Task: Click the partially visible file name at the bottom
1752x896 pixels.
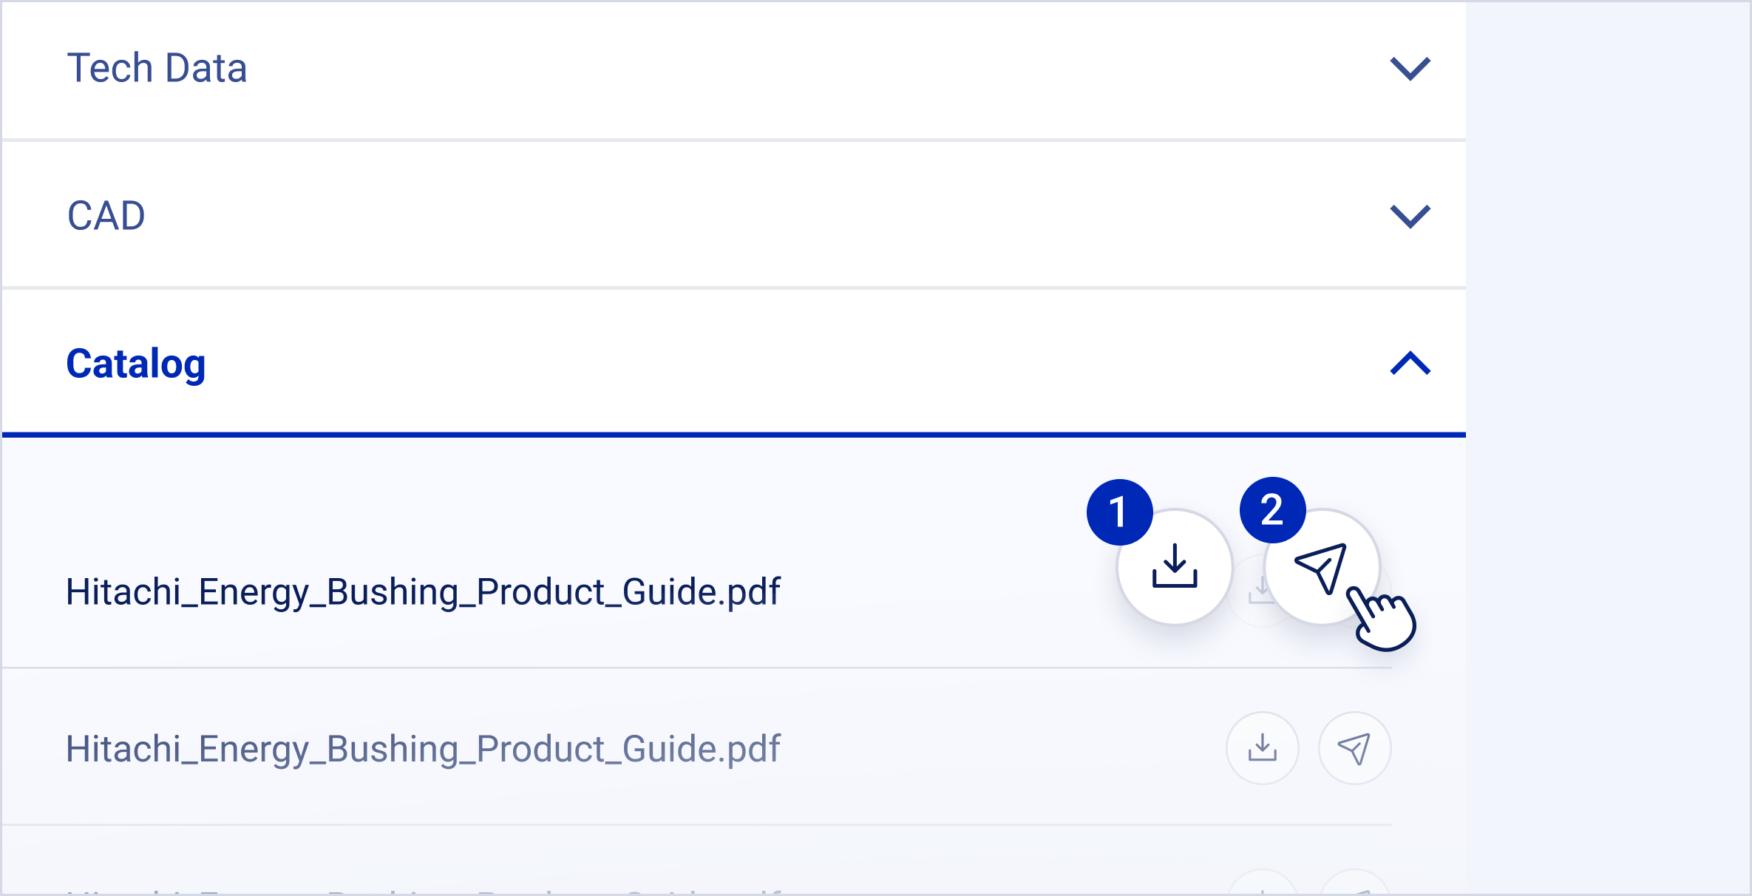Action: (x=423, y=890)
